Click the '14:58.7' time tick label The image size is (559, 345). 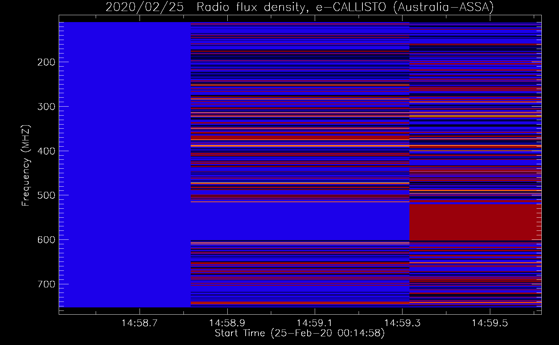tap(140, 323)
